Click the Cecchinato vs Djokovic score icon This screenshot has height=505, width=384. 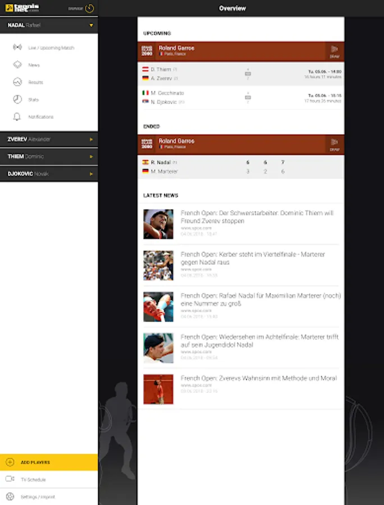point(248,97)
